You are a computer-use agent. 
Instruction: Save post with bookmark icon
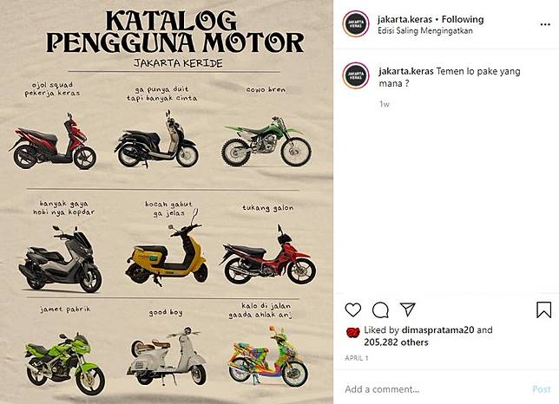coord(543,310)
